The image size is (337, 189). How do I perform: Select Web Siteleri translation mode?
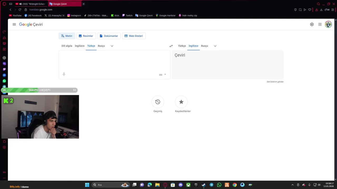[134, 36]
